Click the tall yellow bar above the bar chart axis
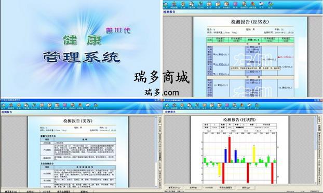The width and height of the screenshot is (323, 193). pyautogui.click(x=254, y=154)
